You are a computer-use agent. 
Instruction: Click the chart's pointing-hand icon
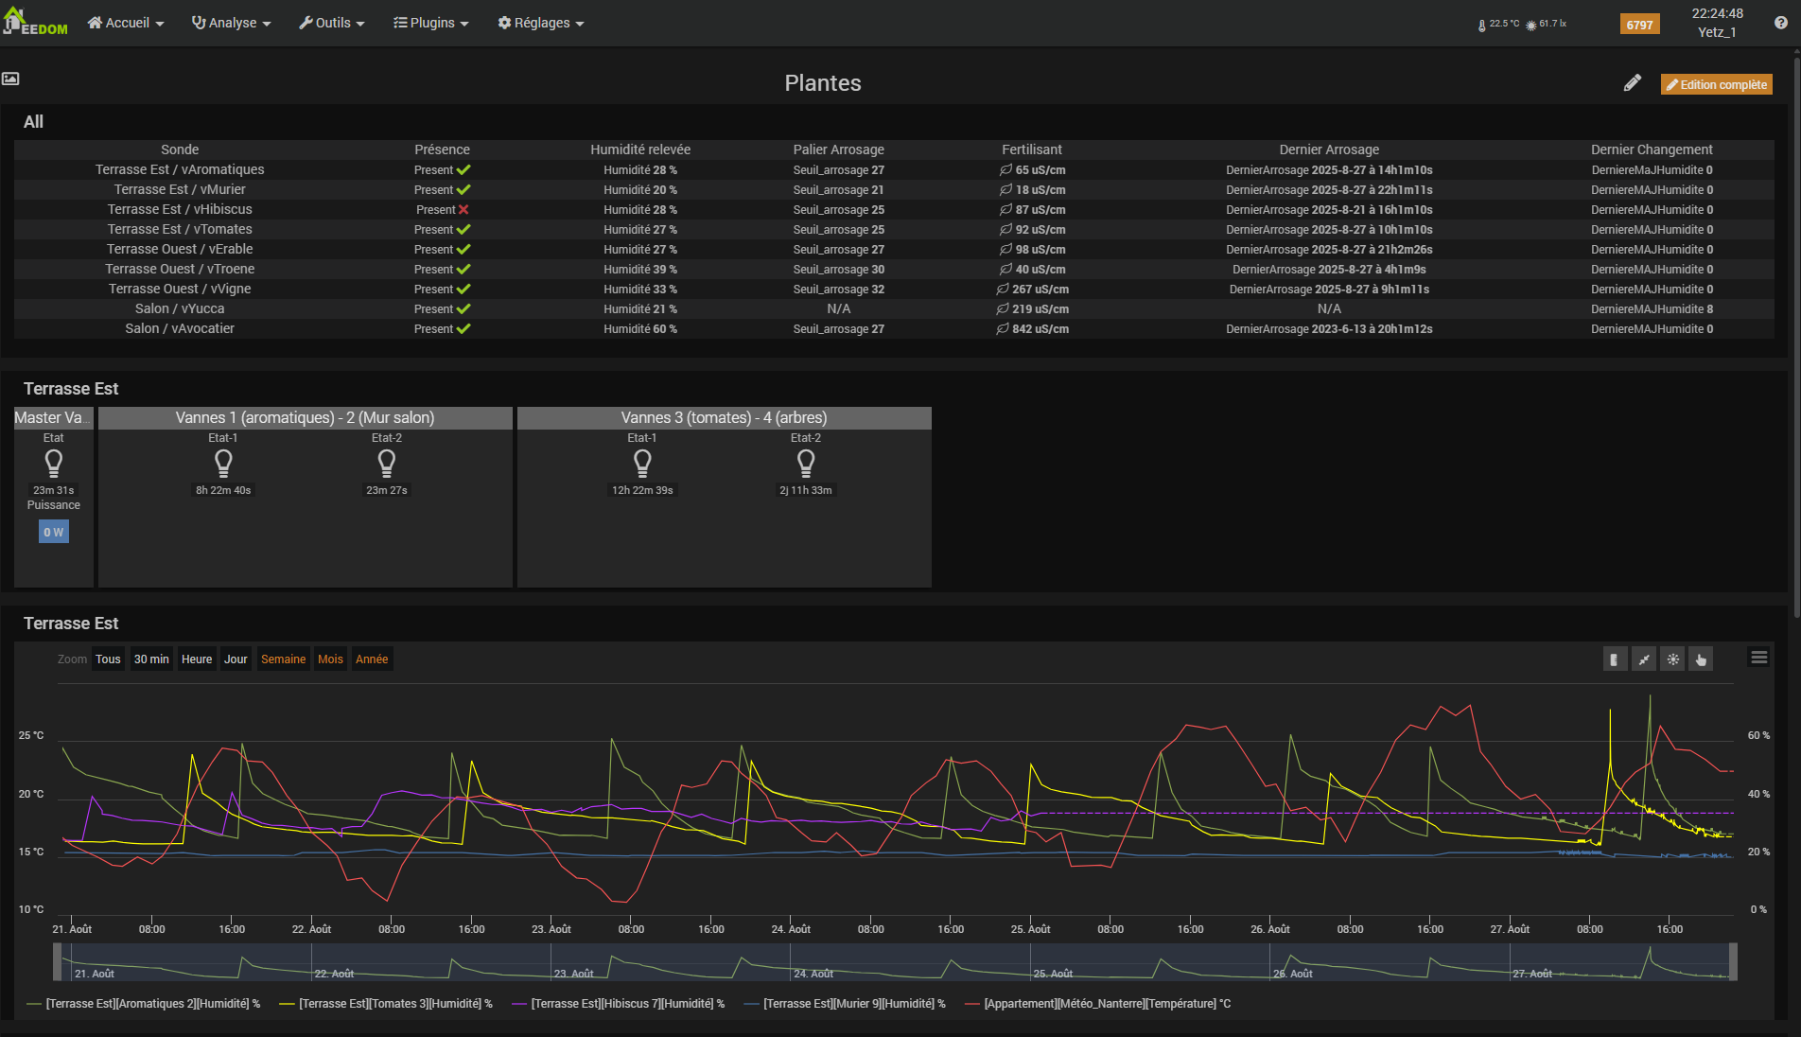pos(1701,659)
